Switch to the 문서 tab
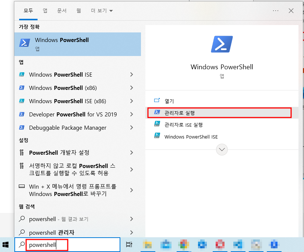 coord(62,10)
